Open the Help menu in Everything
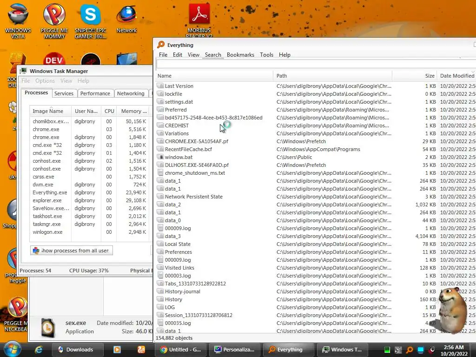The image size is (476, 357). (284, 55)
